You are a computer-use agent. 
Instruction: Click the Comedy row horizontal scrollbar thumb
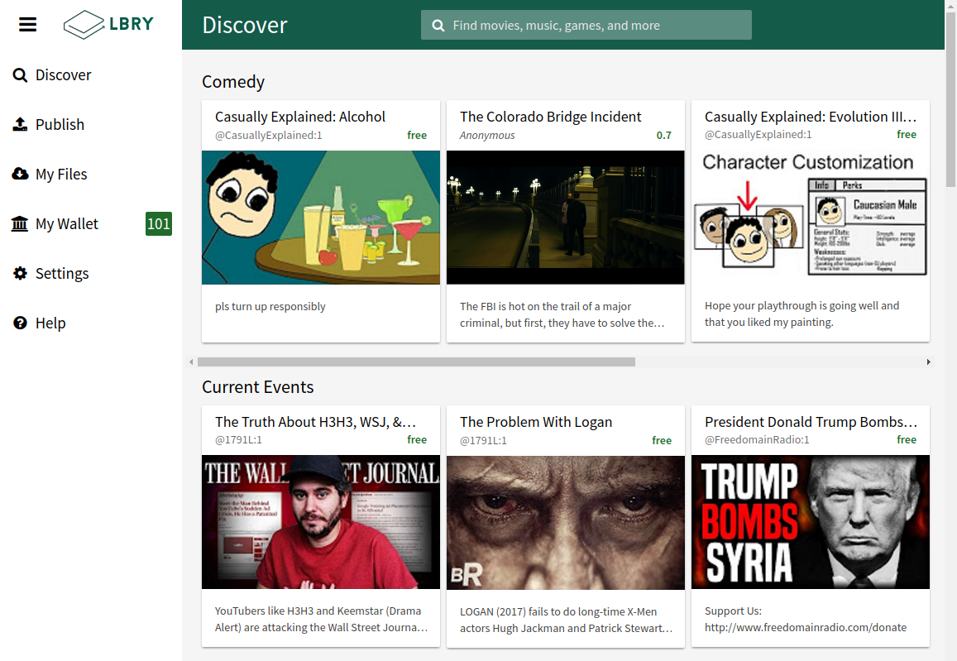[x=416, y=362]
